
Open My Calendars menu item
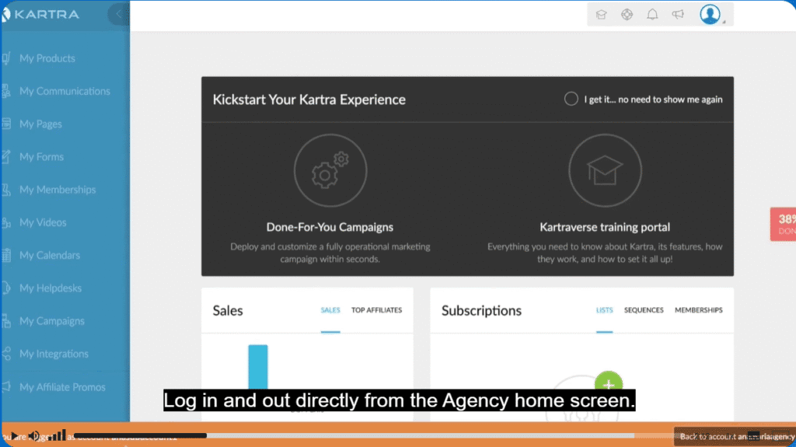pos(50,255)
